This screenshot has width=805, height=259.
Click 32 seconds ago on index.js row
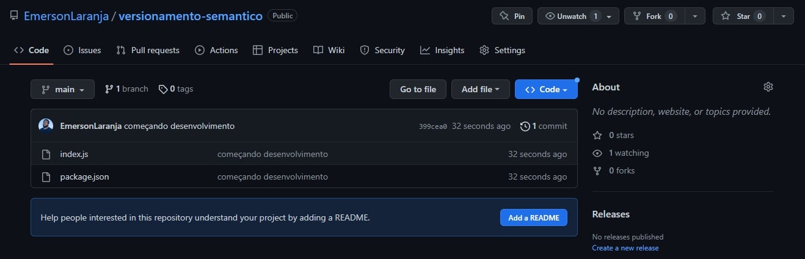click(537, 154)
